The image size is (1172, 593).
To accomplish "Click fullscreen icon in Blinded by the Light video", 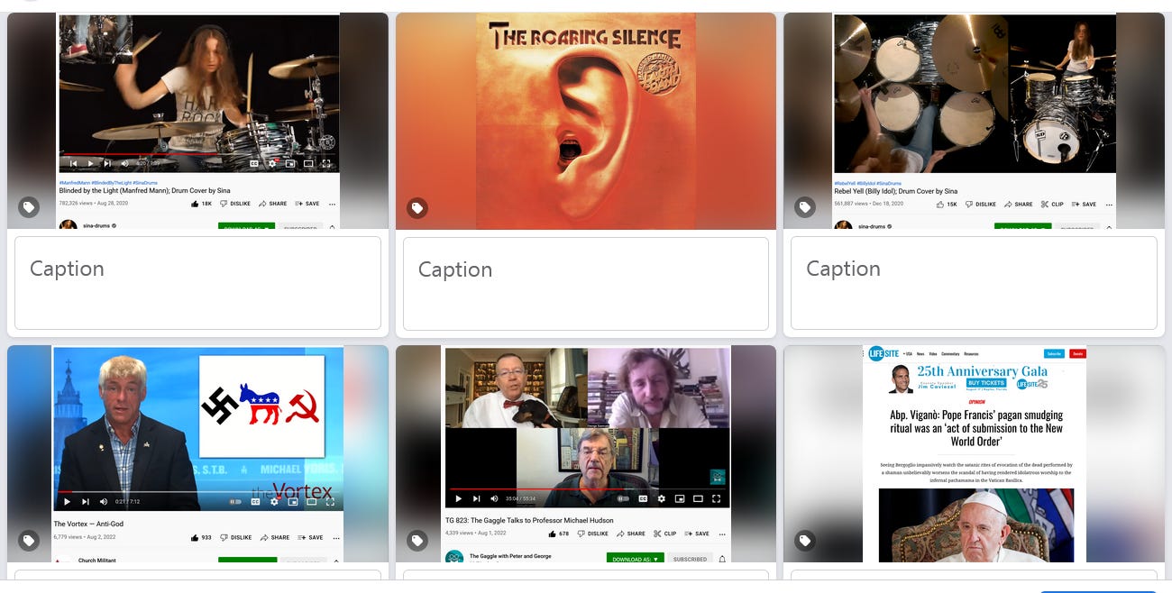I will click(x=326, y=164).
